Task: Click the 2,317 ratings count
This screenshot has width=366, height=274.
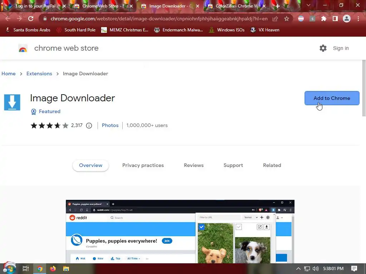Action: [x=77, y=125]
